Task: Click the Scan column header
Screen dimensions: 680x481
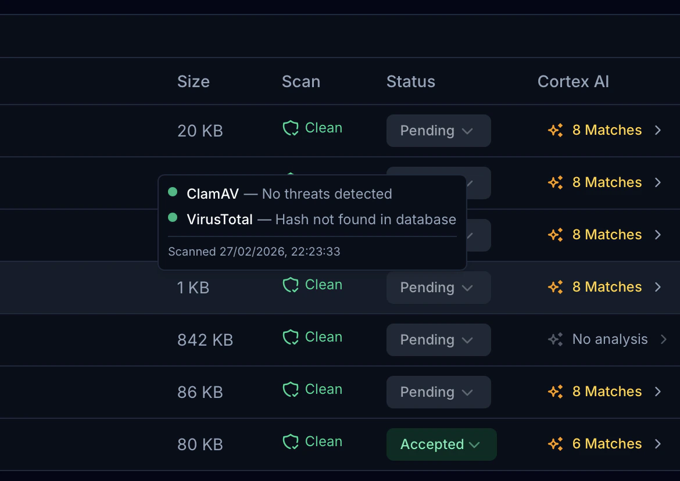Action: 301,81
